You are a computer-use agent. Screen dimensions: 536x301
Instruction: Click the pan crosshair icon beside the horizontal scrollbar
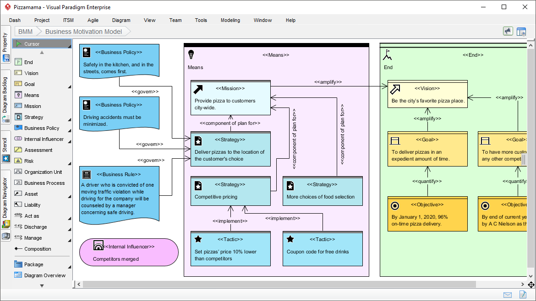click(531, 285)
